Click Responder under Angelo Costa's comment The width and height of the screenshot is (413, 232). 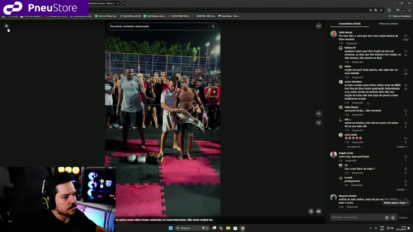(x=351, y=161)
